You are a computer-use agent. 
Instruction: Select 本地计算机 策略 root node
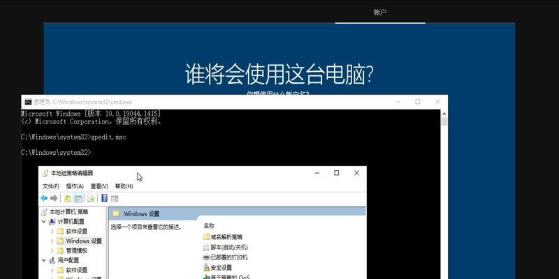click(68, 212)
